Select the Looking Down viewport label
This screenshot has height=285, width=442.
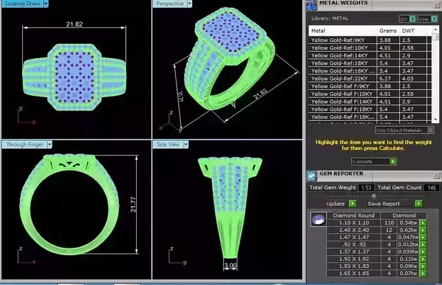click(22, 4)
